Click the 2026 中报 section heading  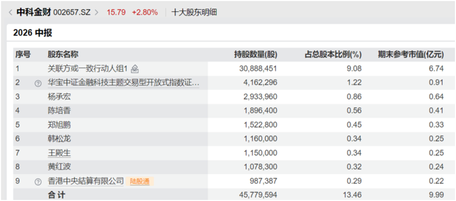(33, 33)
